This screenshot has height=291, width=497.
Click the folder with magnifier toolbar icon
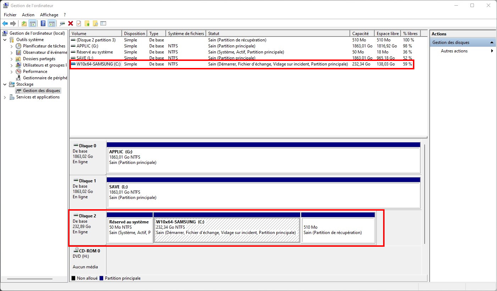click(95, 24)
